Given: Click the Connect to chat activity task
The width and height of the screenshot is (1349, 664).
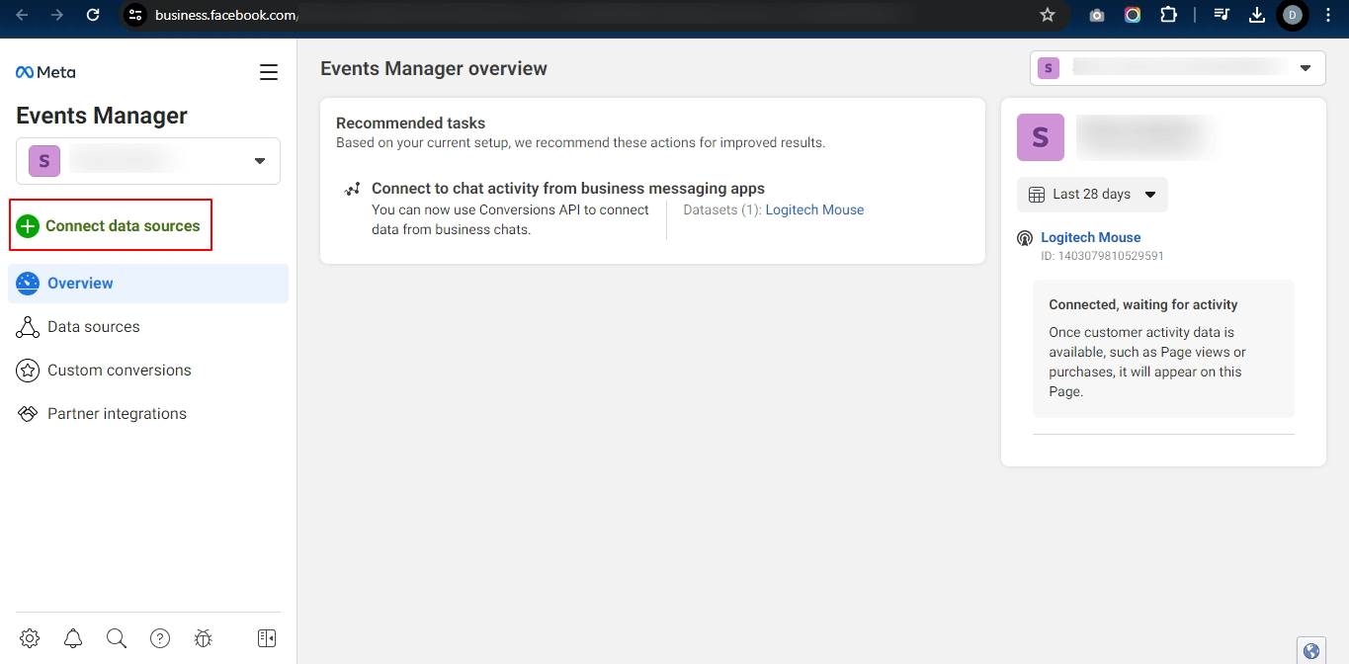Looking at the screenshot, I should point(568,188).
